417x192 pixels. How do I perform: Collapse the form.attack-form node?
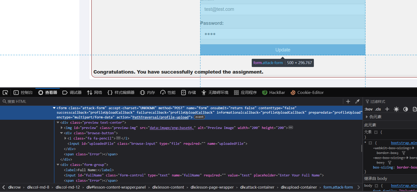[x=54, y=108]
